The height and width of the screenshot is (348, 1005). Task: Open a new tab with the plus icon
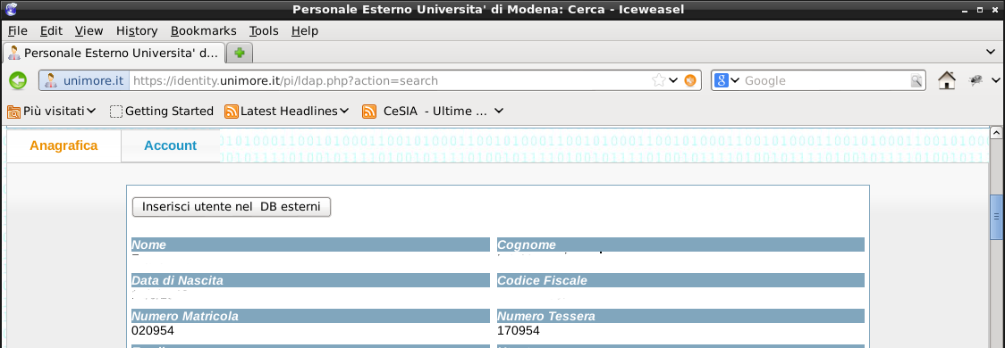click(240, 53)
